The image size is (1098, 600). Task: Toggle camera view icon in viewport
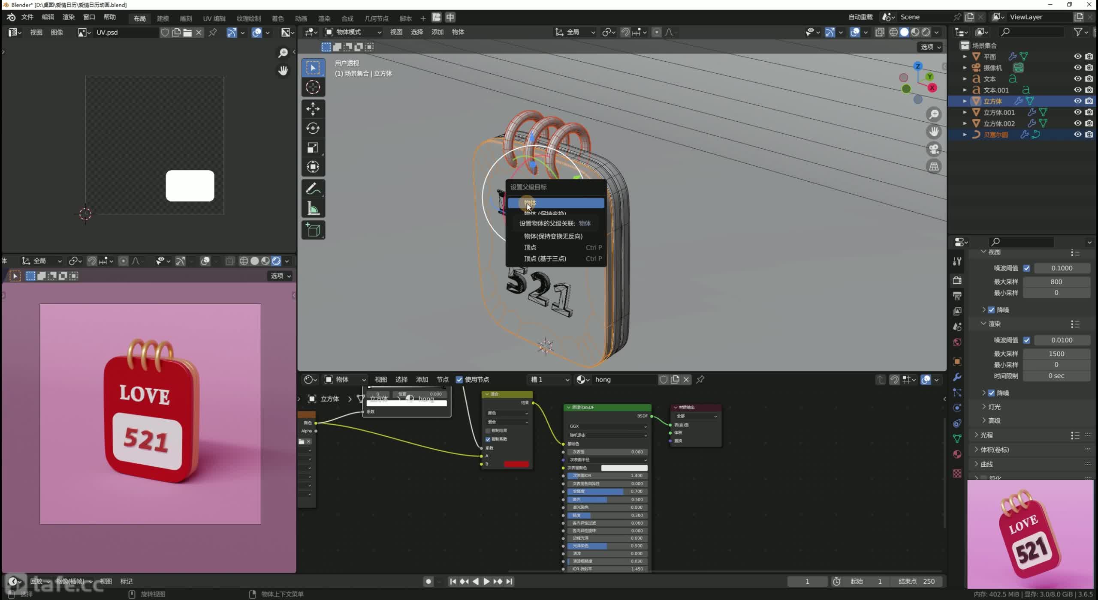point(934,149)
